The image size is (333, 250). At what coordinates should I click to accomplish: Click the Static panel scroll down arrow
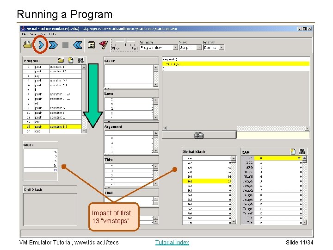point(156,85)
